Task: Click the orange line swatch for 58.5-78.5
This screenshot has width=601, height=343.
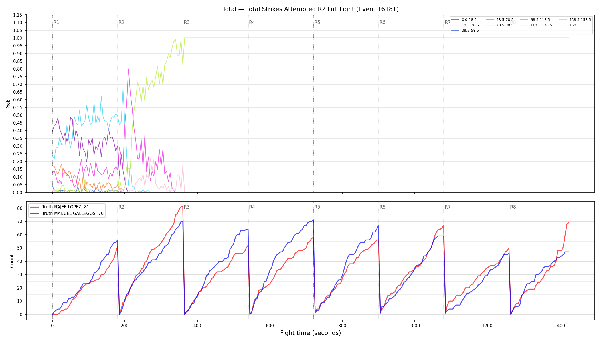Action: [490, 20]
